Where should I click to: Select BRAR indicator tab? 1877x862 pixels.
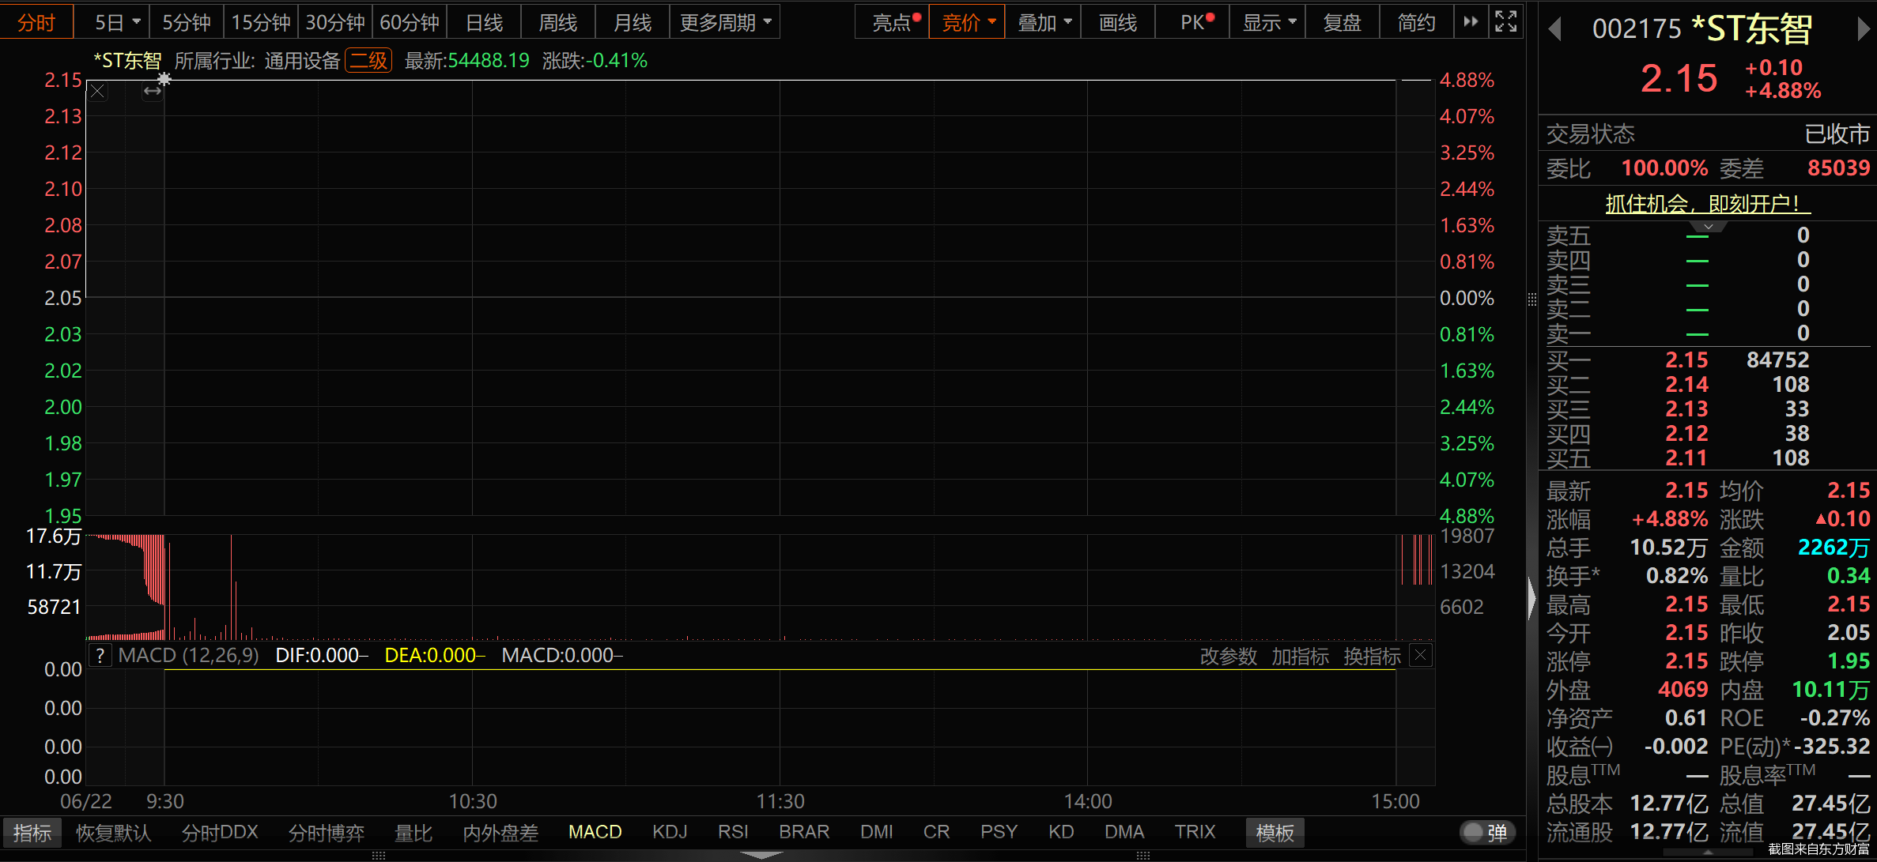tap(804, 832)
